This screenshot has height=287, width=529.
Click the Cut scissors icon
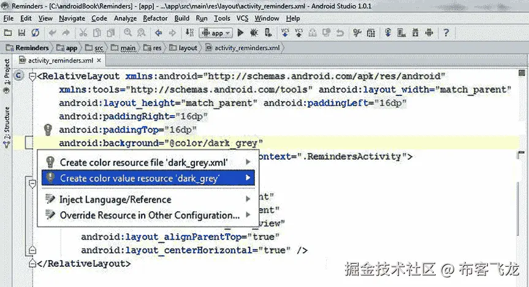(x=83, y=32)
